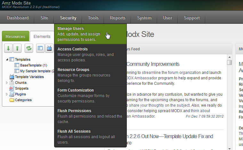
Task: Expand the Plugins tree node
Action: pyautogui.click(x=7, y=94)
